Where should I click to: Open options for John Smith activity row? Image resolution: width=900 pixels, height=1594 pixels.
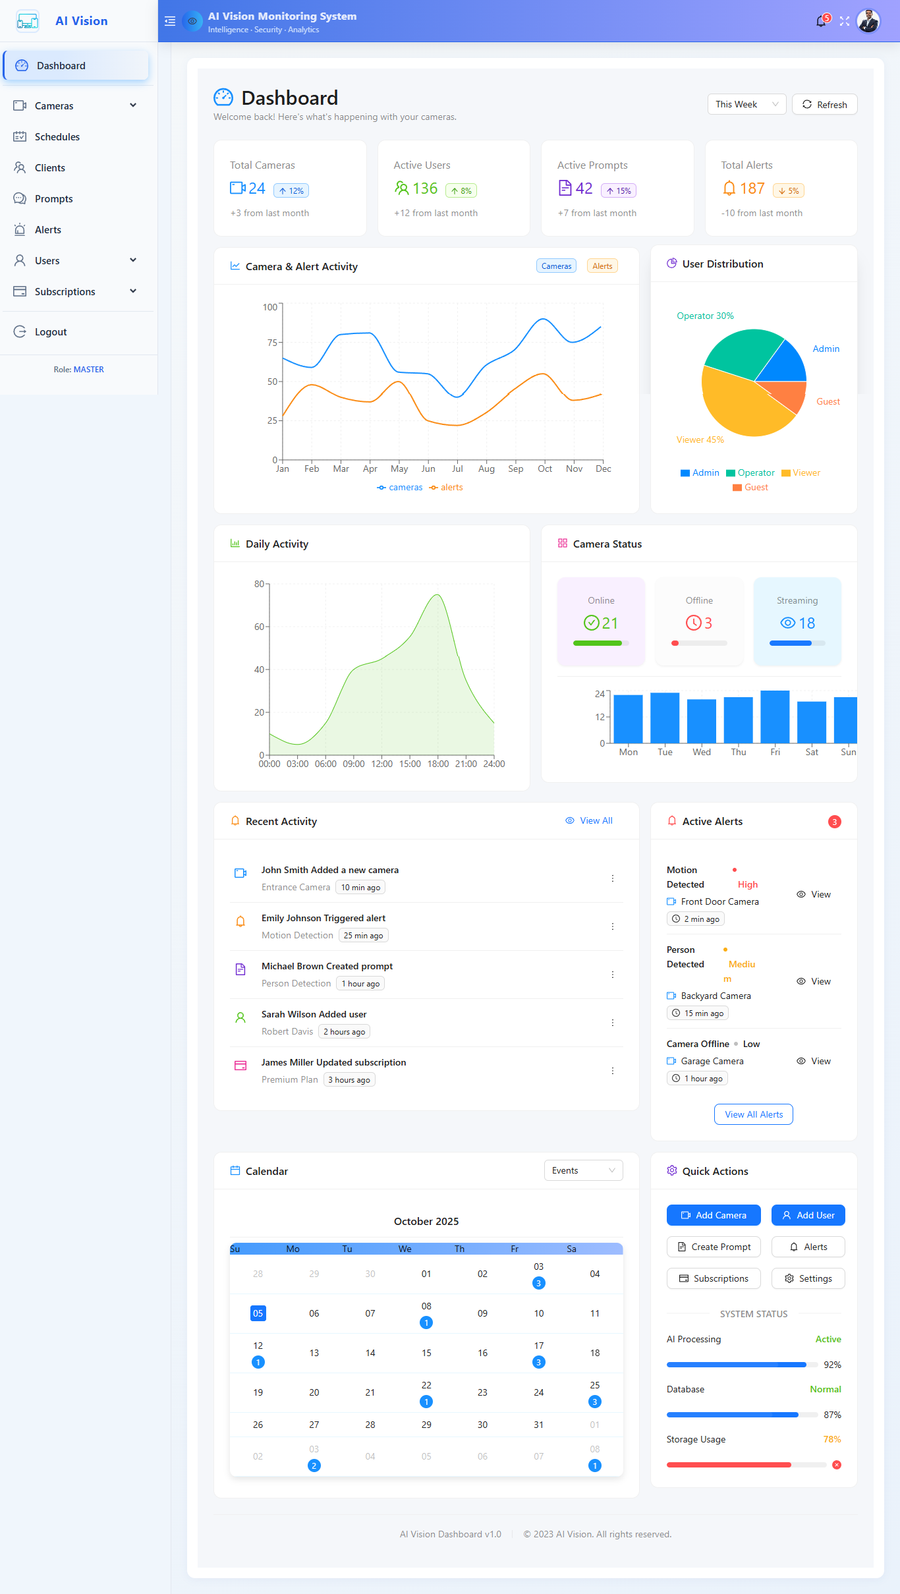(612, 878)
